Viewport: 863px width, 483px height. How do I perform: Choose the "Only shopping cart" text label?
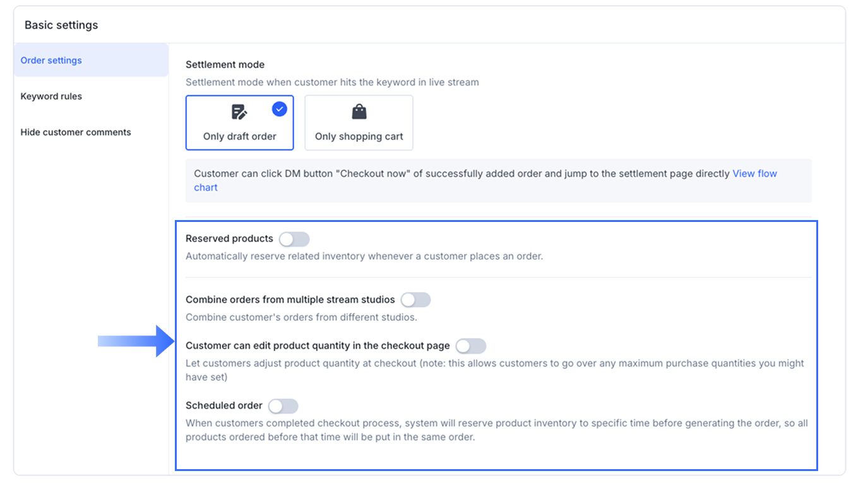point(359,136)
